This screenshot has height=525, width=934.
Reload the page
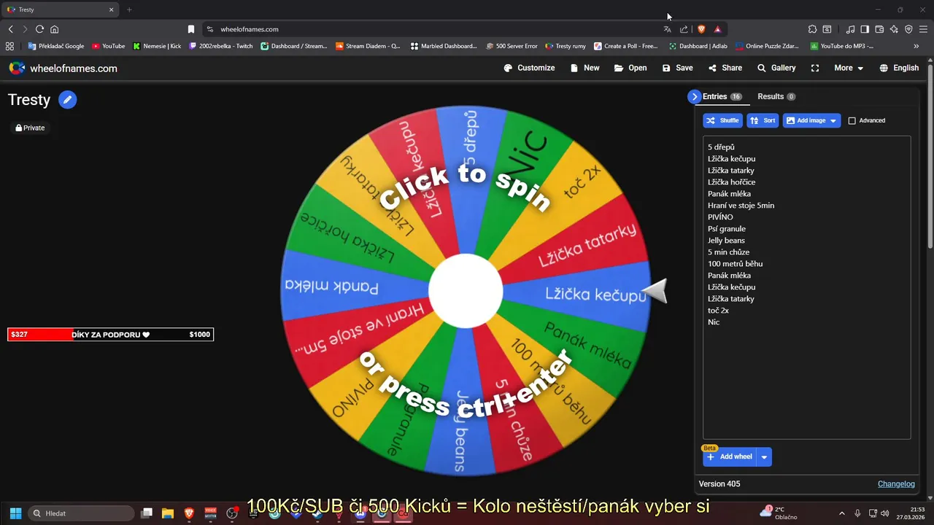coord(39,29)
